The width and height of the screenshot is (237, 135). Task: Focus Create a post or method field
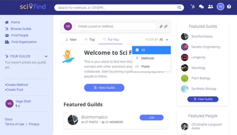(116, 26)
